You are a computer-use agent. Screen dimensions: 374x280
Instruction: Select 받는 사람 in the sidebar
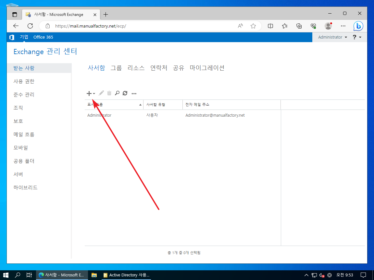tap(39, 68)
